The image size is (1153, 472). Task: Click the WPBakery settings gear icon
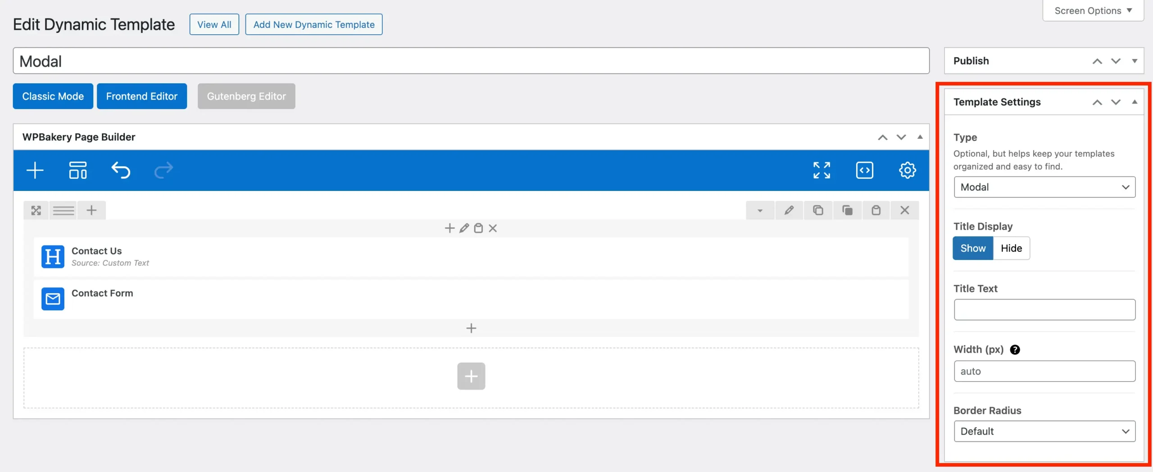907,170
